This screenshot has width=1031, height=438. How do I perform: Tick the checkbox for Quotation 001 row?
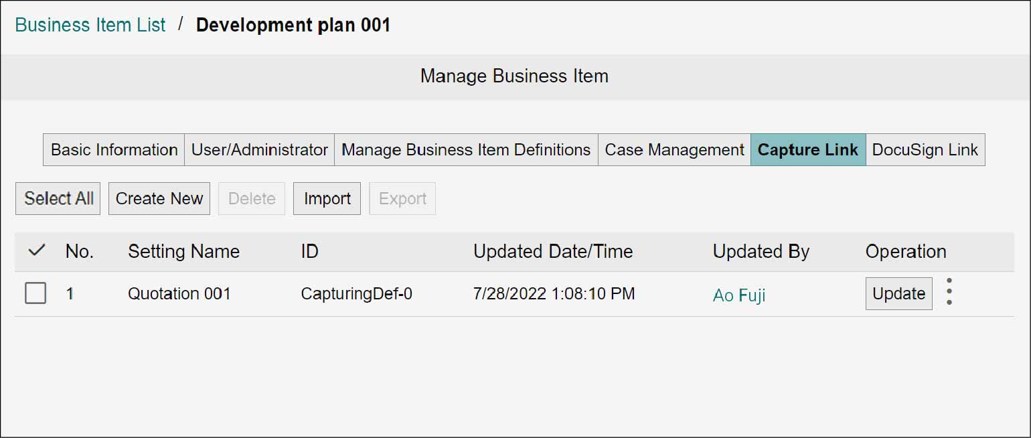(x=35, y=293)
